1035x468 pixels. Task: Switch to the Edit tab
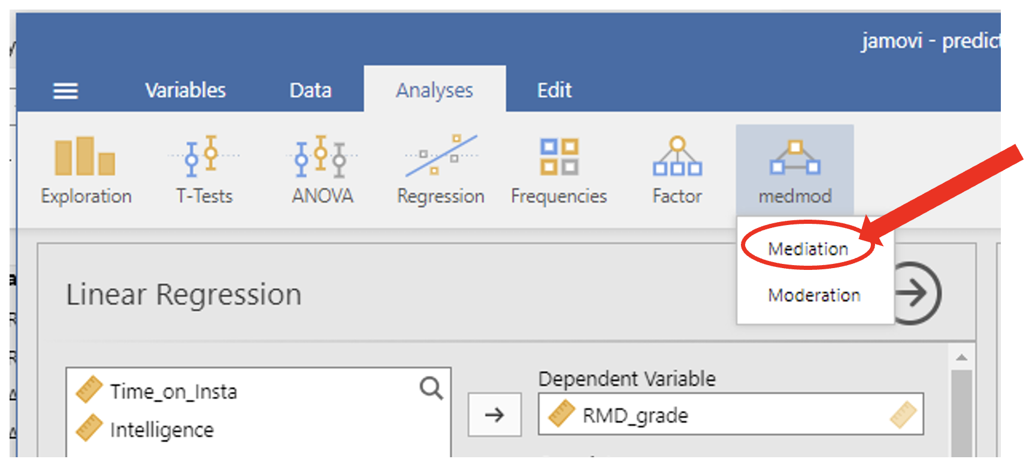pos(554,90)
